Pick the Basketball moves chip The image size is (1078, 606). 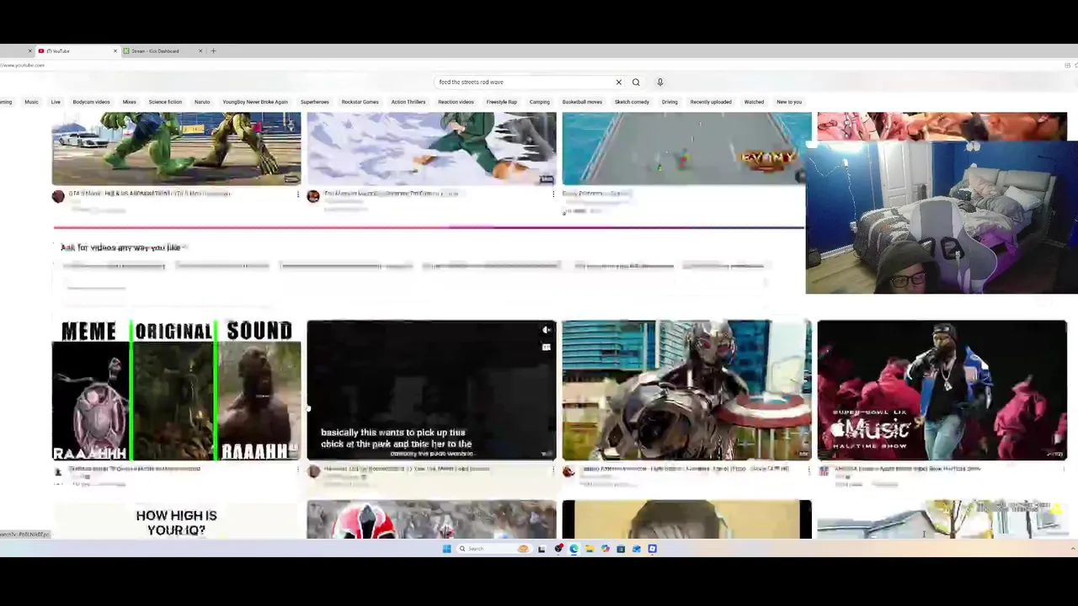[x=582, y=102]
